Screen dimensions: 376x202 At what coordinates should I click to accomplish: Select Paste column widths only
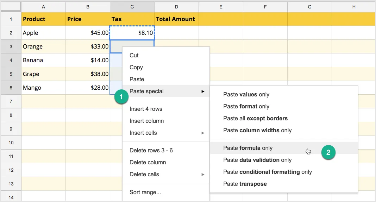[257, 130]
